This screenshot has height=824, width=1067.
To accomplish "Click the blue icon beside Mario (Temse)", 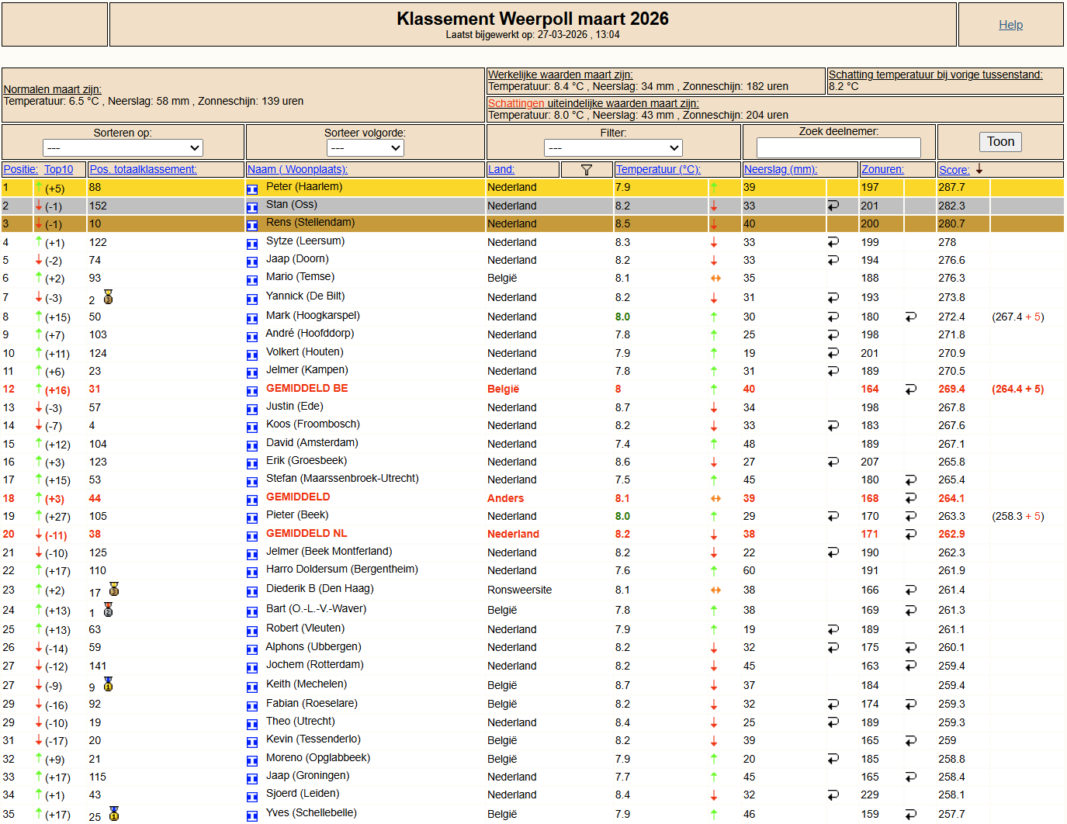I will (252, 279).
